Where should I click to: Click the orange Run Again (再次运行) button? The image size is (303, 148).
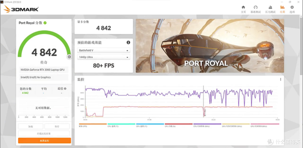pos(44,140)
